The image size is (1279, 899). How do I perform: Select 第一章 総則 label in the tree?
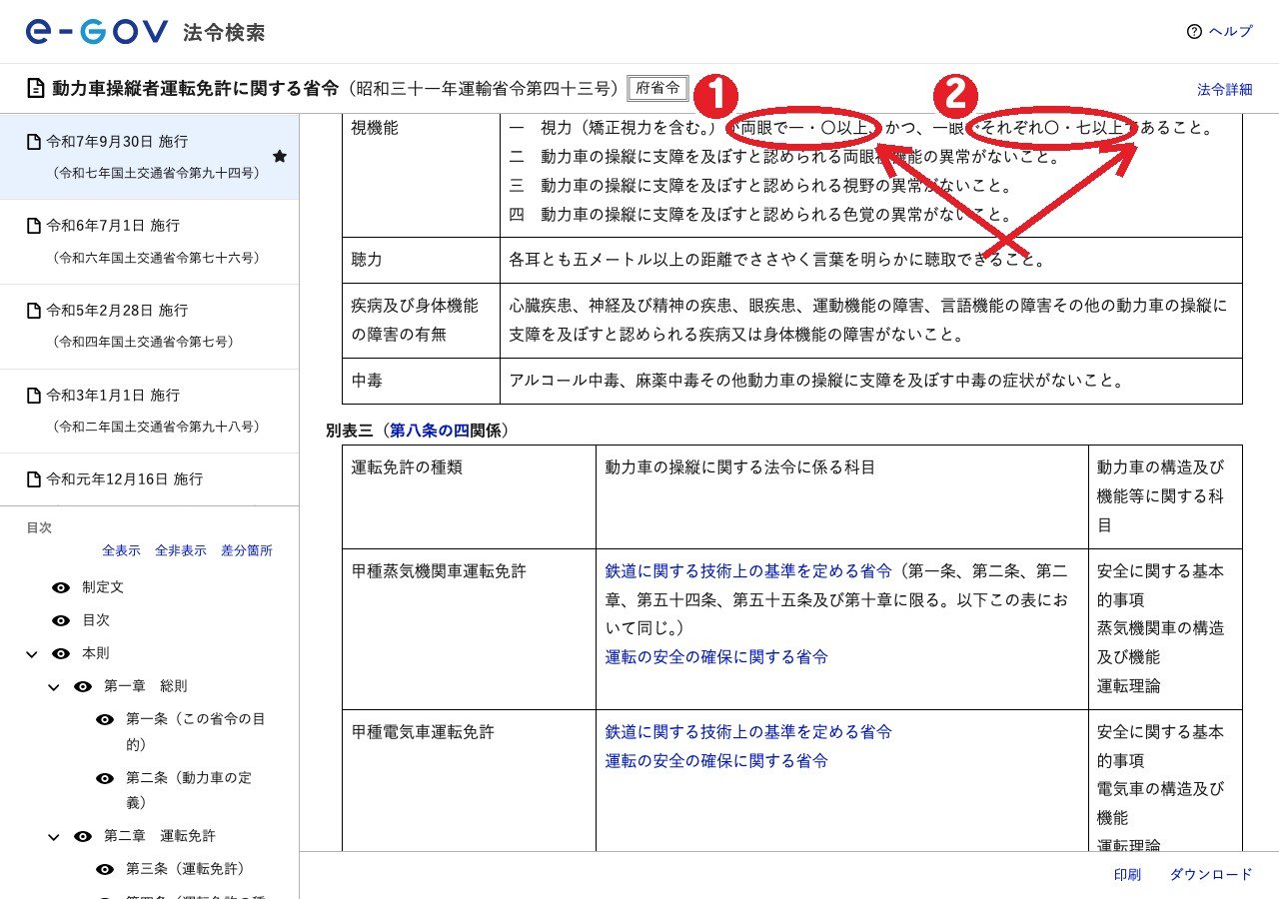tap(146, 686)
